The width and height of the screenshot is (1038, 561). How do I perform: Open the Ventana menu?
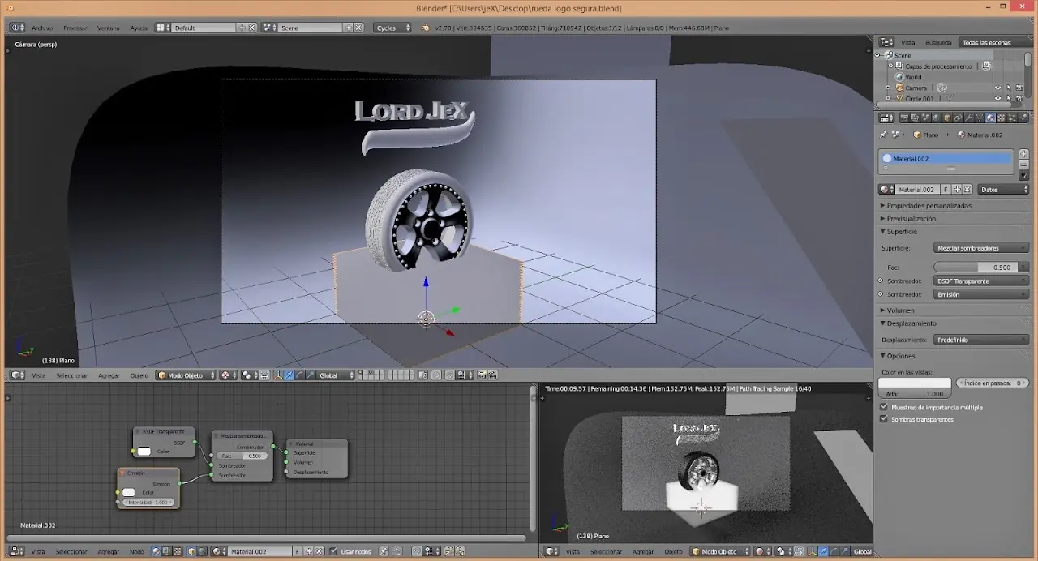click(108, 28)
